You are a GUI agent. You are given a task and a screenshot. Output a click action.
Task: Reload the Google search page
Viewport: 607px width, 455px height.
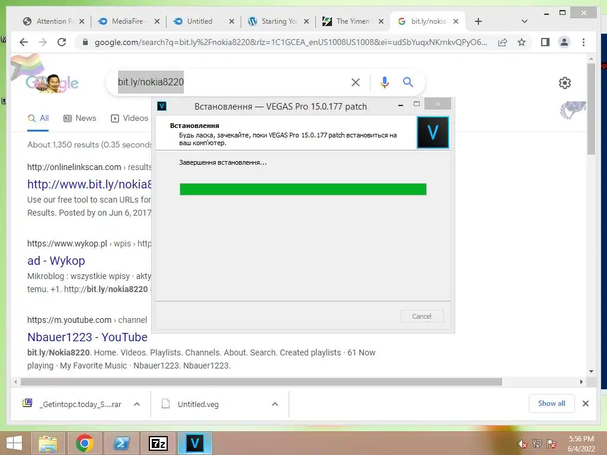[x=62, y=42]
